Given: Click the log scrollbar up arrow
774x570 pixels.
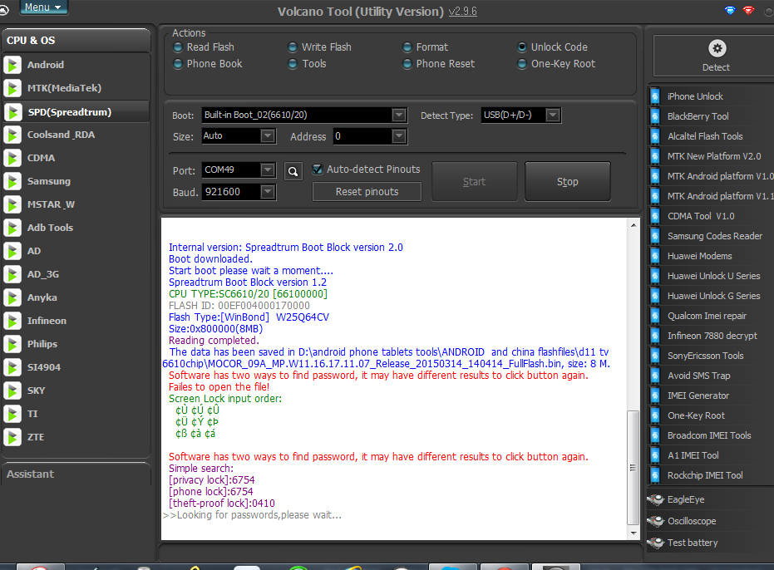Looking at the screenshot, I should click(x=633, y=225).
